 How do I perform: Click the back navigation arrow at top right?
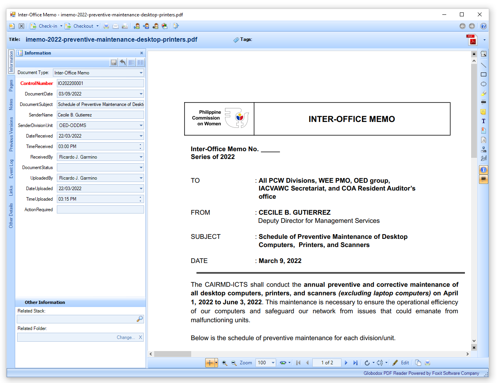click(462, 26)
